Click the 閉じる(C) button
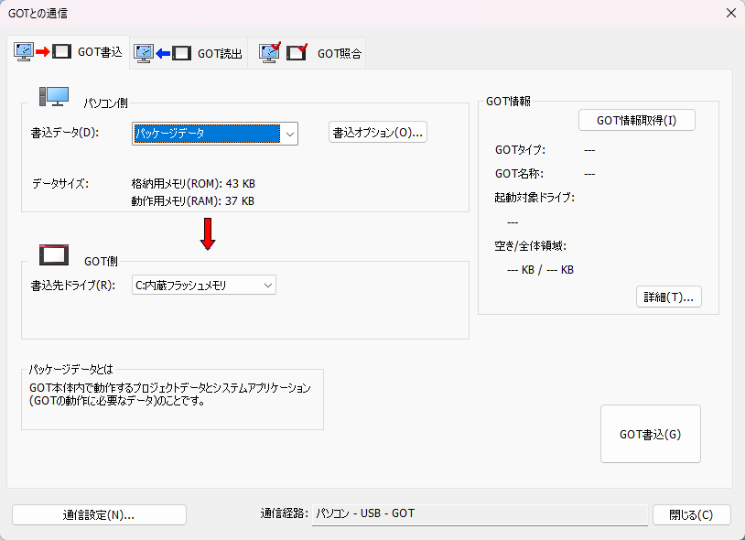The width and height of the screenshot is (745, 540). [691, 514]
